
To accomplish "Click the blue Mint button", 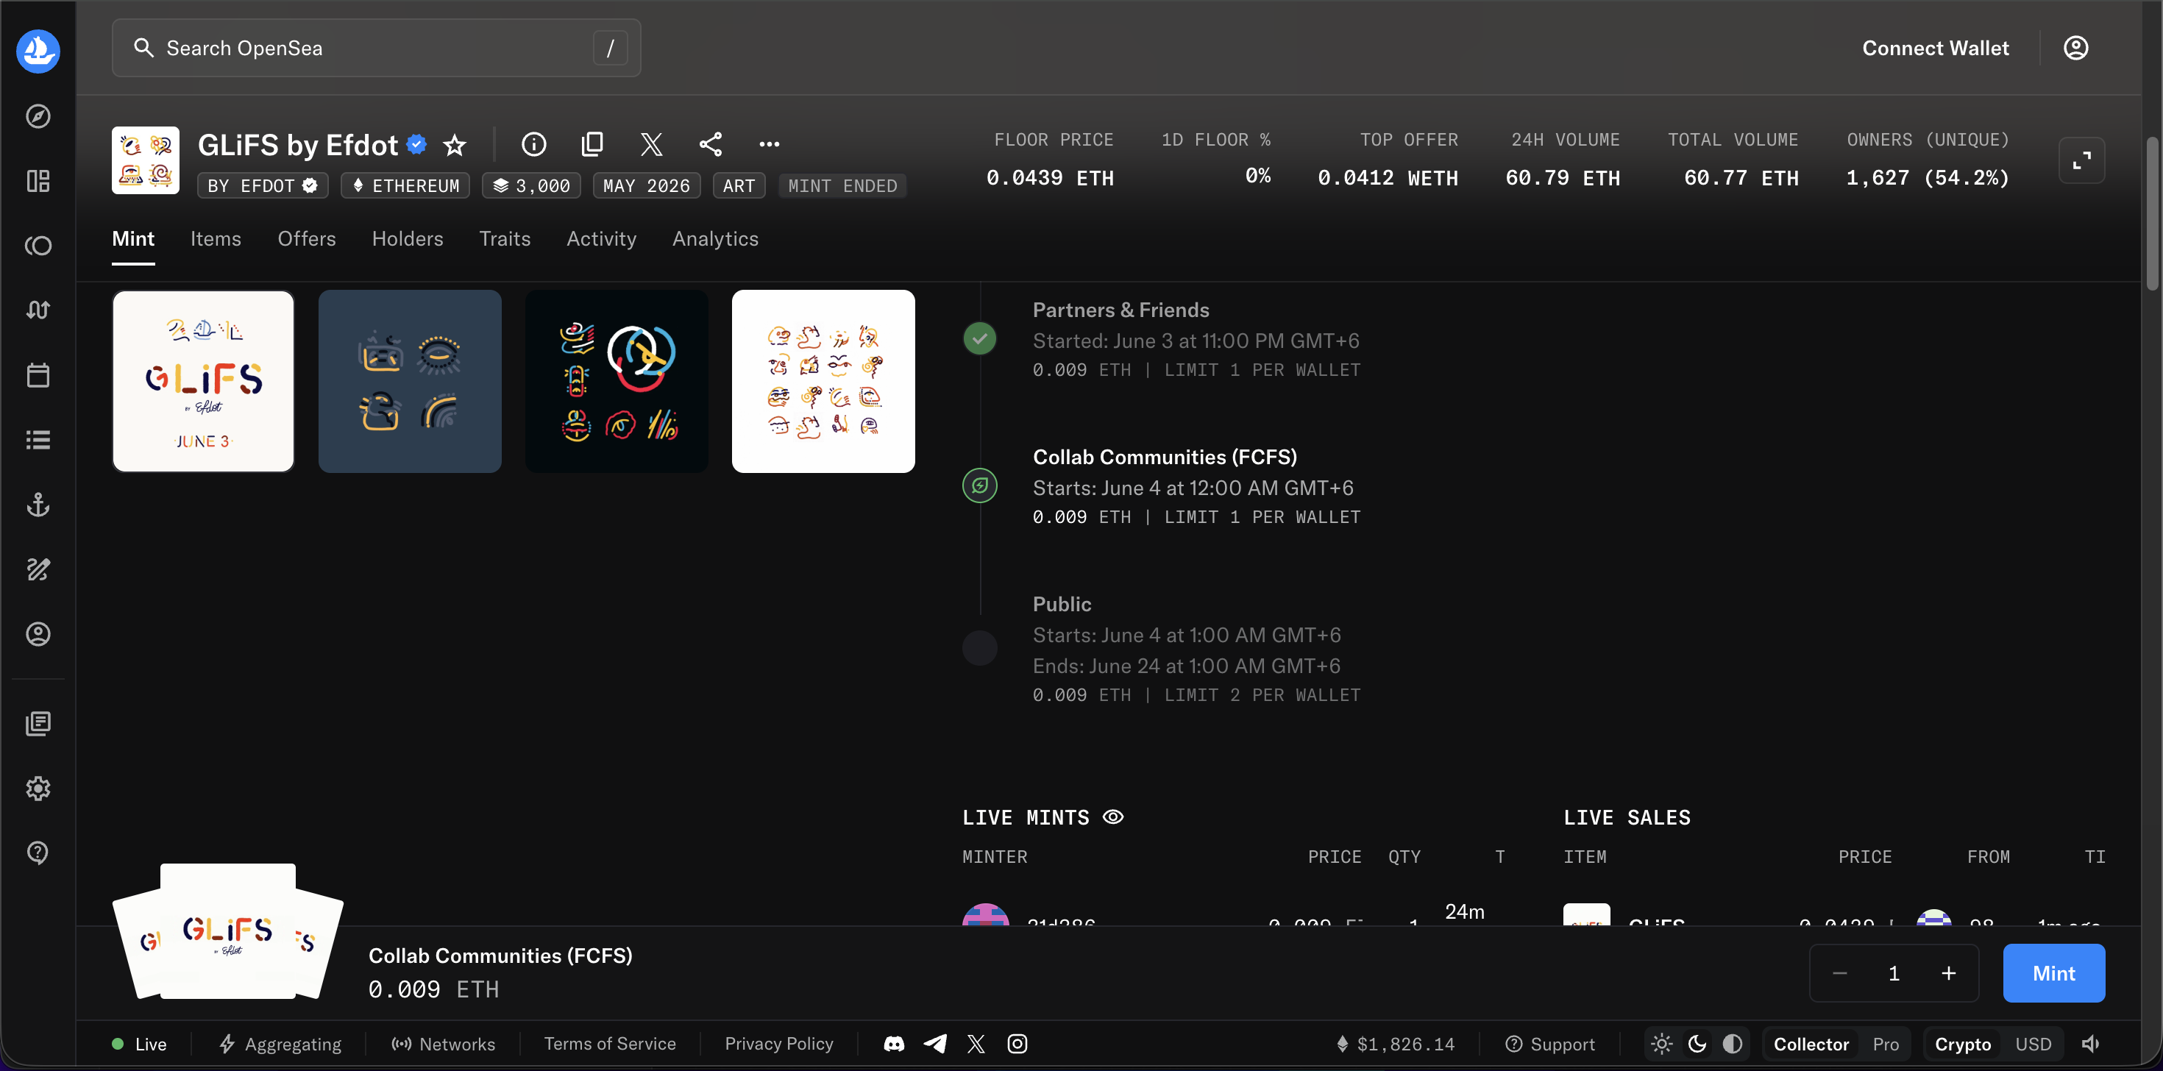I will tap(2054, 972).
